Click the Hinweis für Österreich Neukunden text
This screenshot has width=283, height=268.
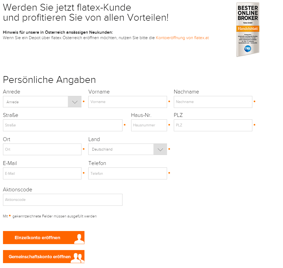[58, 32]
